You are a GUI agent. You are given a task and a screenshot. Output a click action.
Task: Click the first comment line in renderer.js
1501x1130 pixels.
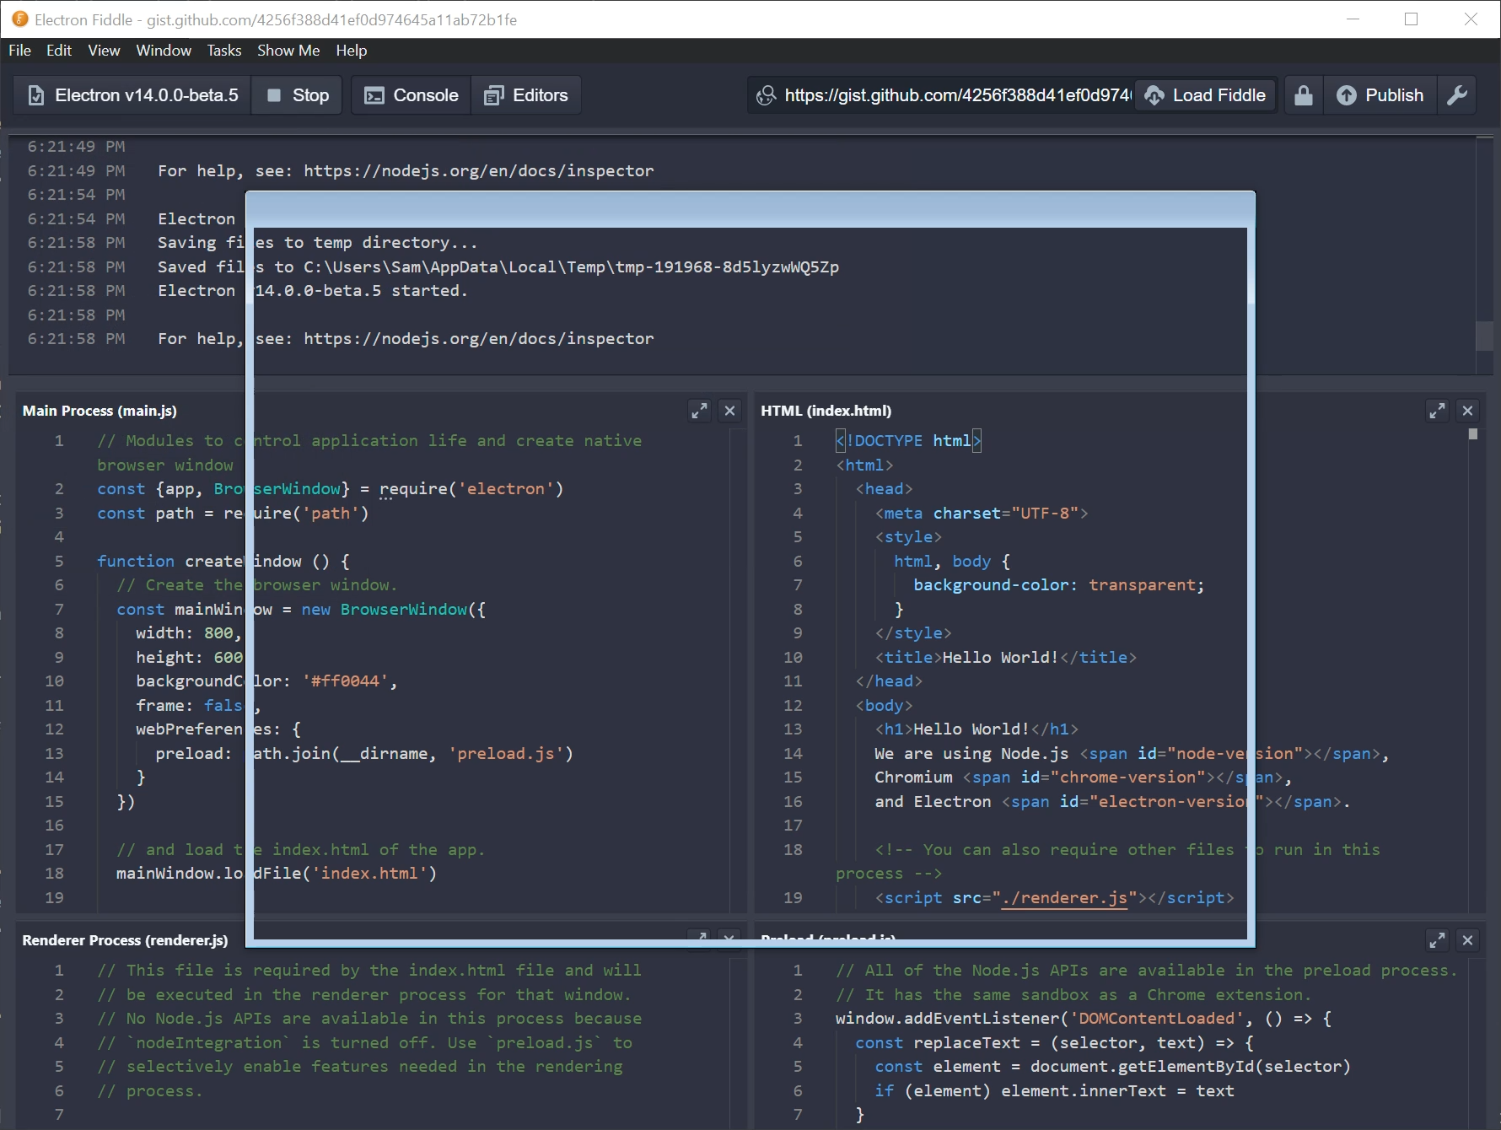(x=369, y=970)
